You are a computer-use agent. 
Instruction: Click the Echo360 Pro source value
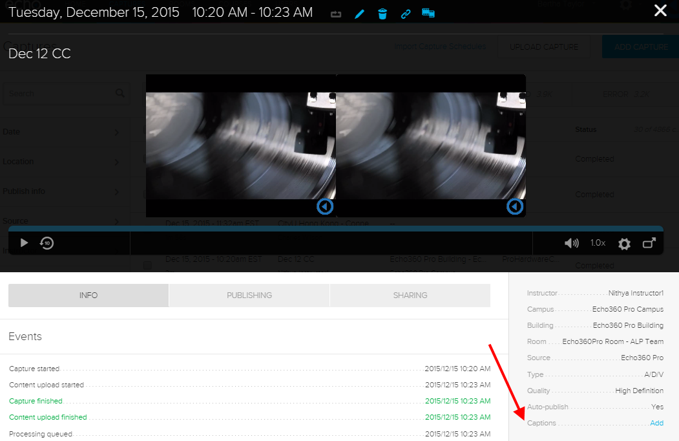[x=642, y=358]
